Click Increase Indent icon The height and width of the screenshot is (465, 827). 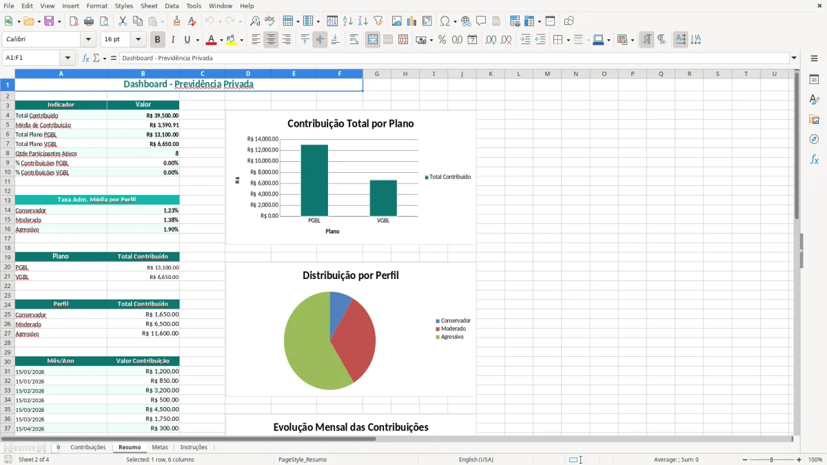pos(525,40)
